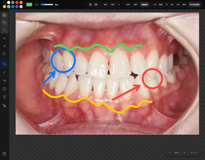Select the 16:9 aspect ratio option
The image size is (205, 160).
pos(184,5)
